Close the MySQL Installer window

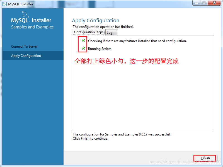214,3
